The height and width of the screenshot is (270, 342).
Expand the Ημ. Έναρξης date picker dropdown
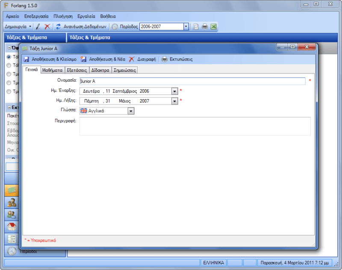[x=174, y=91]
